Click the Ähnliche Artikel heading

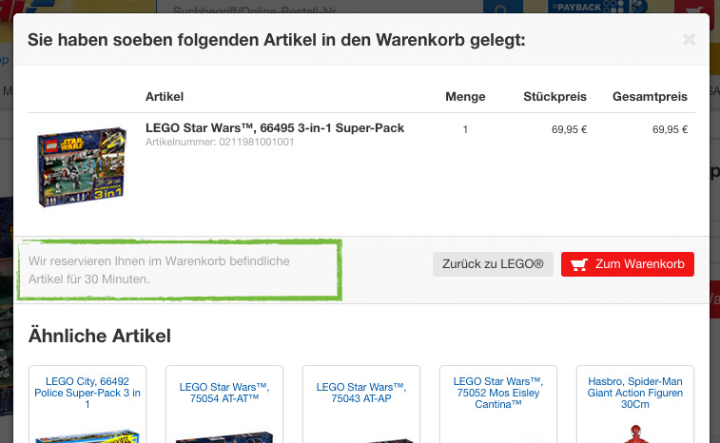(99, 336)
